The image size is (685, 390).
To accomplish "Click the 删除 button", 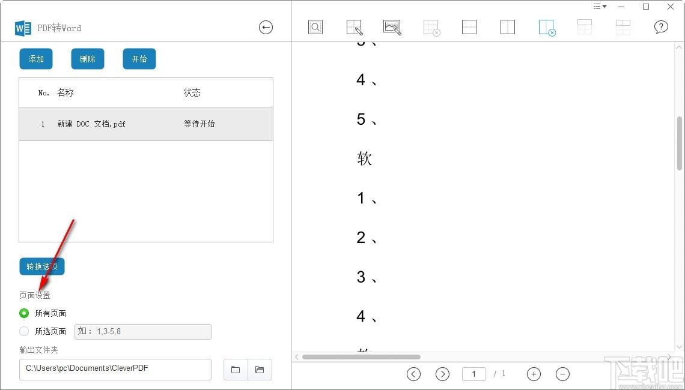I will (x=88, y=59).
